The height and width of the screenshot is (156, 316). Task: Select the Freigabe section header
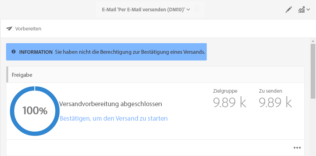pyautogui.click(x=23, y=75)
